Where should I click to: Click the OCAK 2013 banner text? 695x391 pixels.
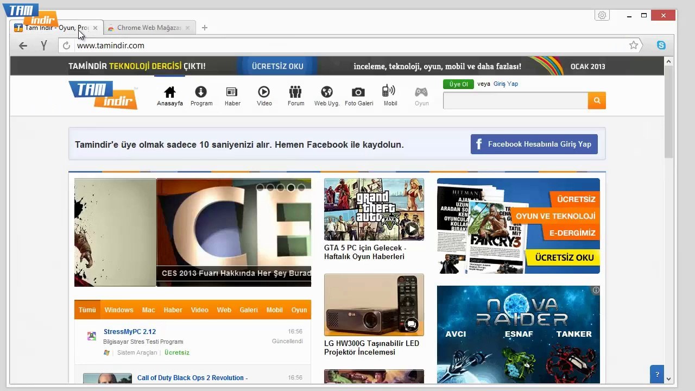[x=587, y=66]
